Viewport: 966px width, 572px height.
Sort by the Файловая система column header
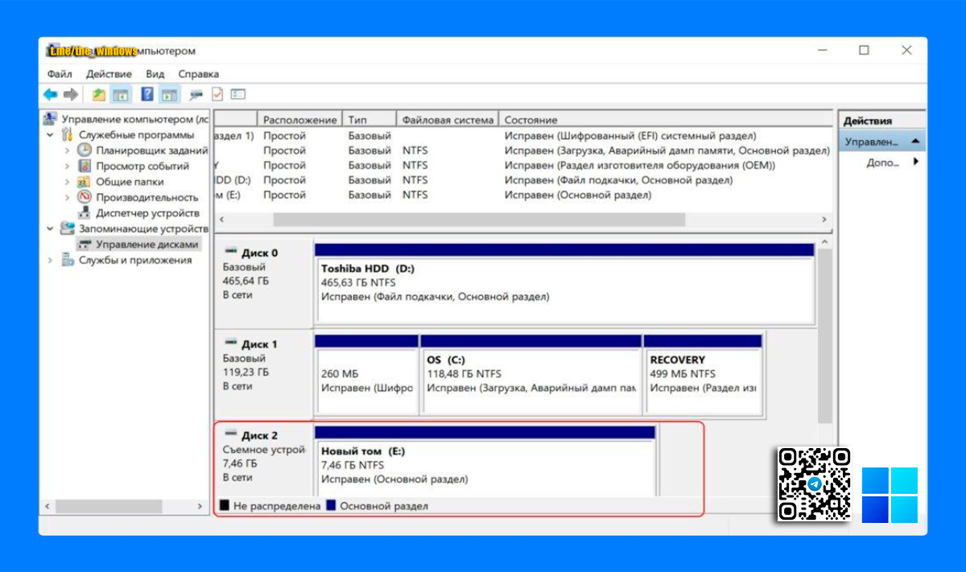point(448,120)
